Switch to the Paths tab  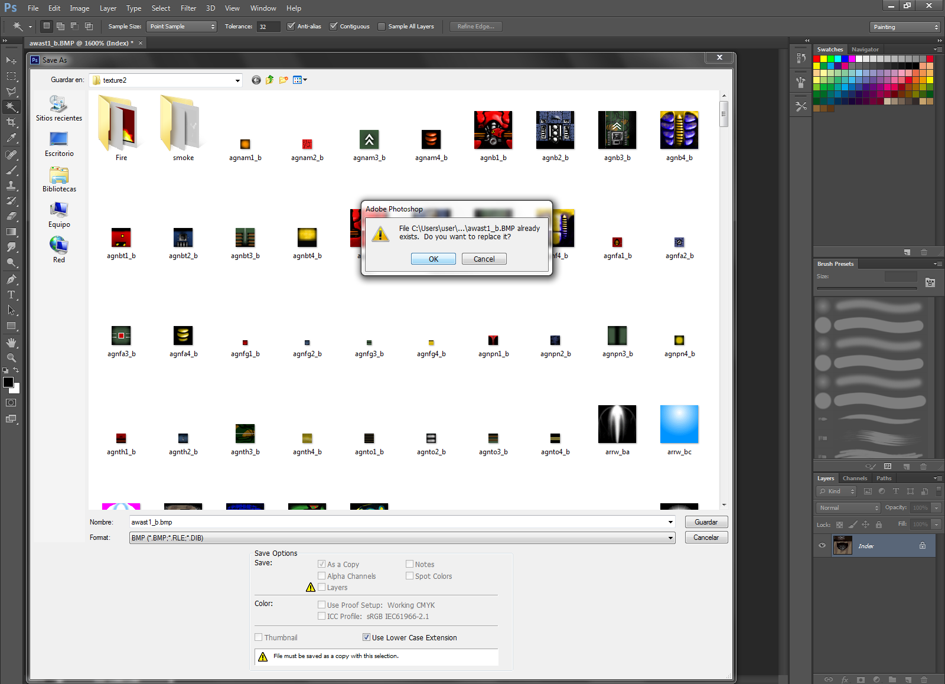point(884,478)
